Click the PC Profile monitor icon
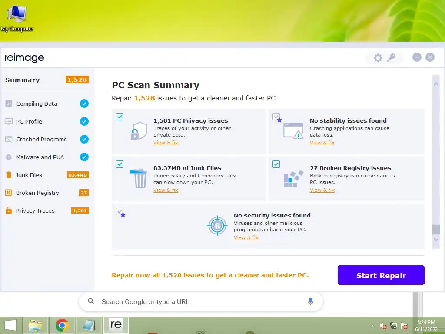This screenshot has height=334, width=445. (x=9, y=122)
